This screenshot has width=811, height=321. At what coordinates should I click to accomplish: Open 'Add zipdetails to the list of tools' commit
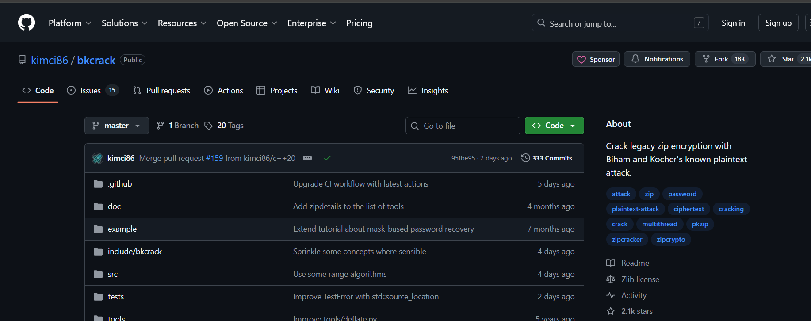click(348, 206)
